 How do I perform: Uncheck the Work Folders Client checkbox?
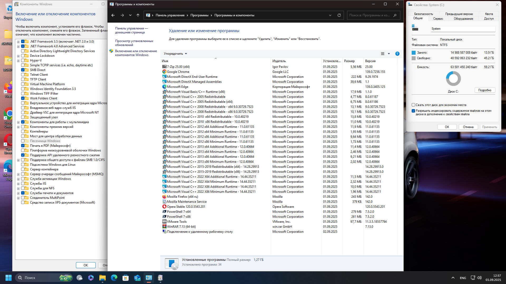[23, 98]
